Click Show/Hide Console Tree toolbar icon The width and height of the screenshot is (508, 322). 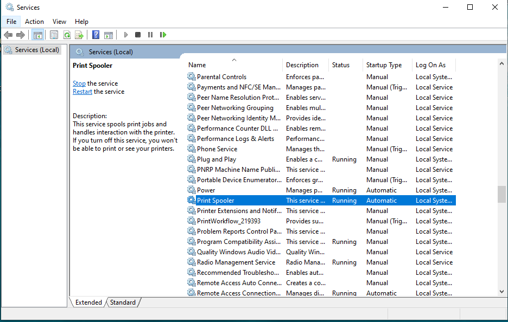37,35
